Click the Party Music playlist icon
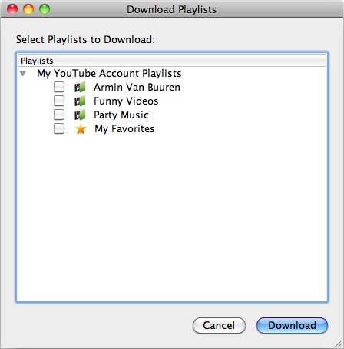The height and width of the screenshot is (349, 344). [x=80, y=115]
